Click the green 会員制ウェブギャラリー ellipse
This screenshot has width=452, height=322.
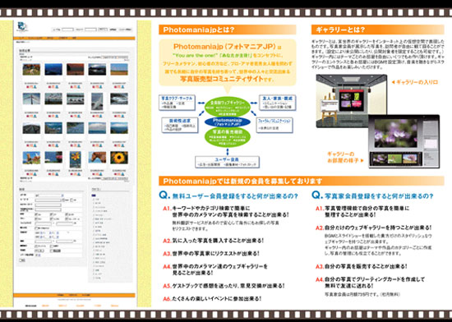coord(228,106)
